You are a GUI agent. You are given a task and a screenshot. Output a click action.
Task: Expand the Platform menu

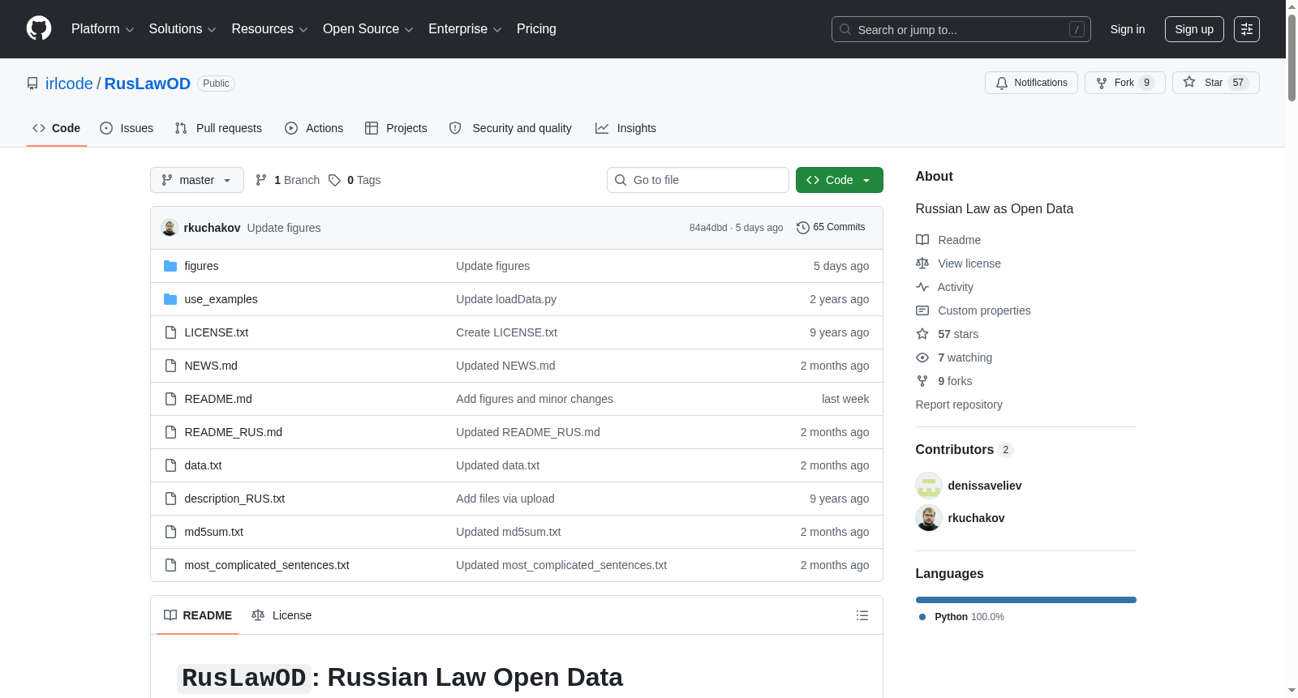coord(103,29)
